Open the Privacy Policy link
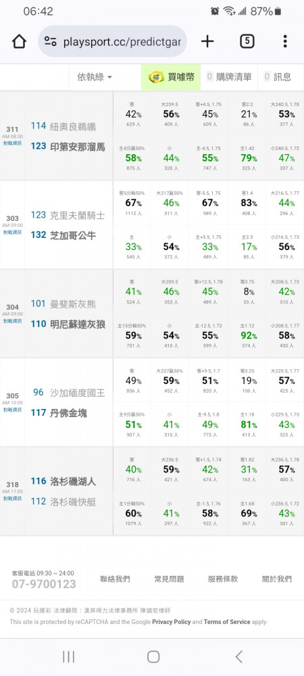Image resolution: width=304 pixels, height=676 pixels. (x=172, y=622)
